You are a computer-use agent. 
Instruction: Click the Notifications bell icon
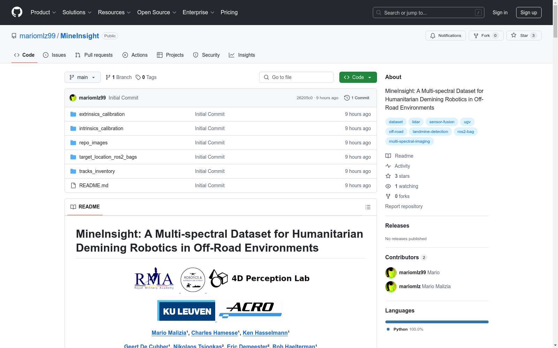coord(433,35)
